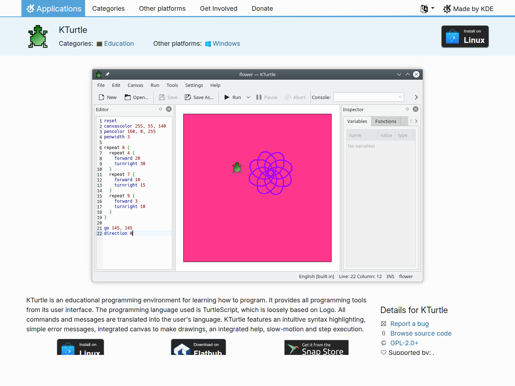The image size is (515, 386).
Task: Click the Save As toolbar icon
Action: coord(188,97)
